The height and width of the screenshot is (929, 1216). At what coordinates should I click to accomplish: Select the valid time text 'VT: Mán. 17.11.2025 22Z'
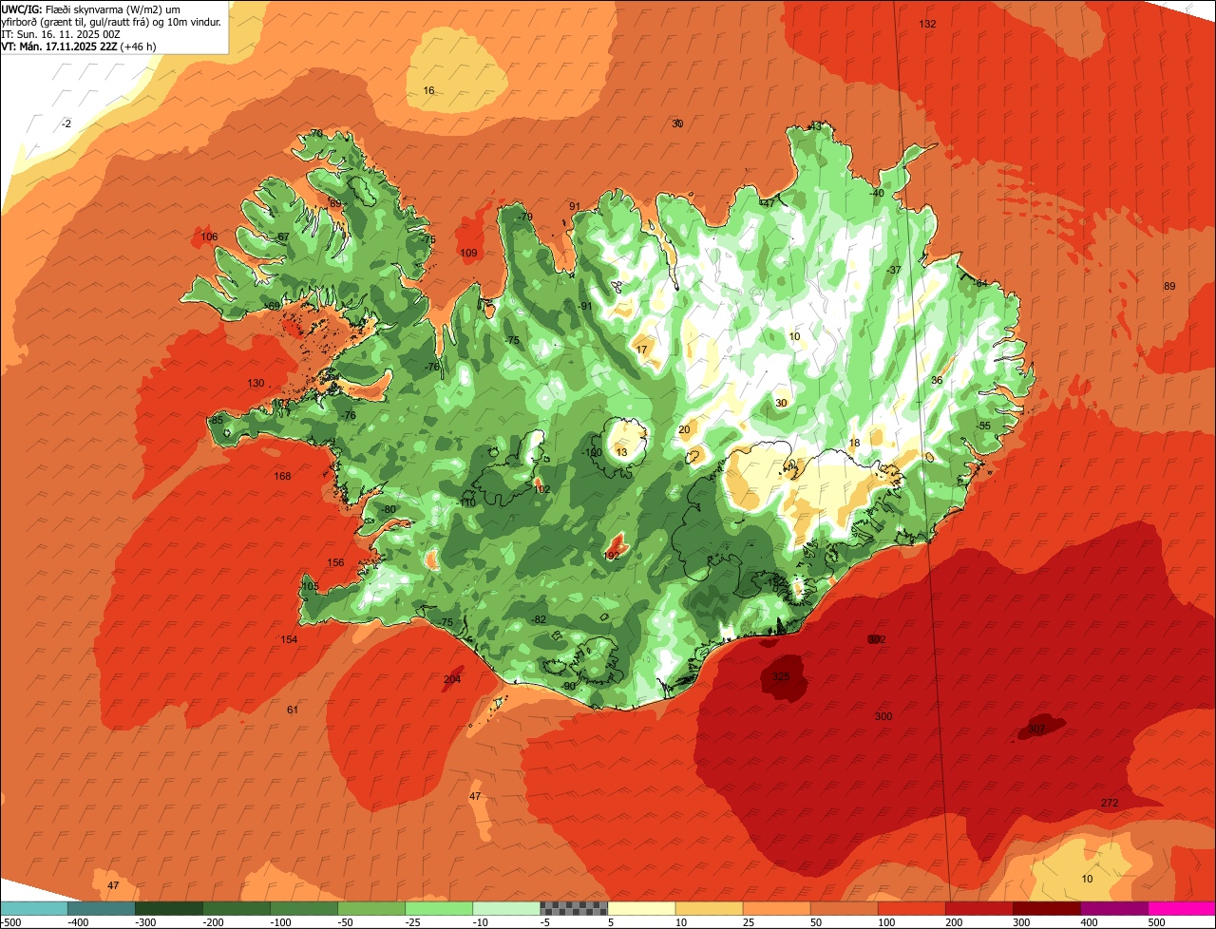tap(59, 47)
